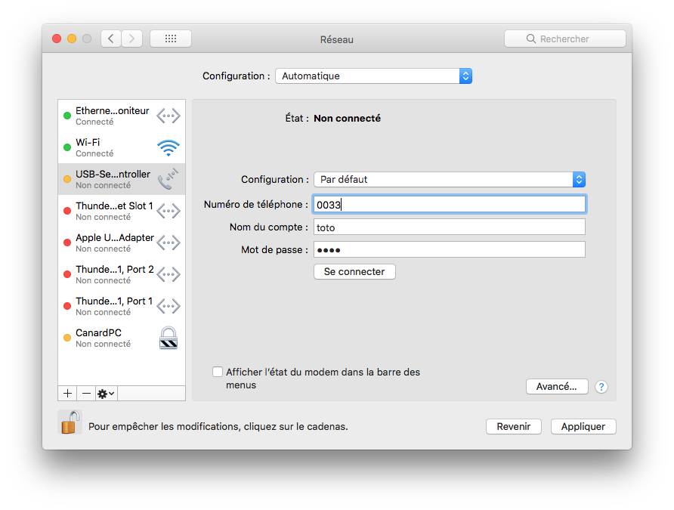Focus the Numéro de téléphone field

click(450, 205)
